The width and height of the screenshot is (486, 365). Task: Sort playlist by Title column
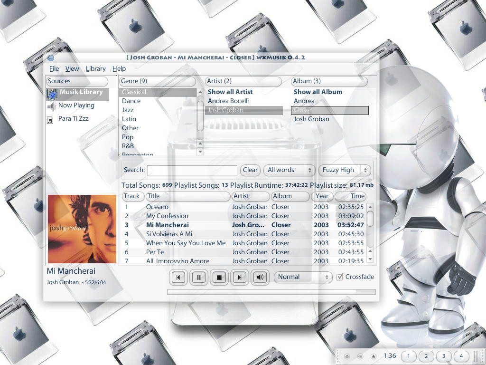point(188,196)
